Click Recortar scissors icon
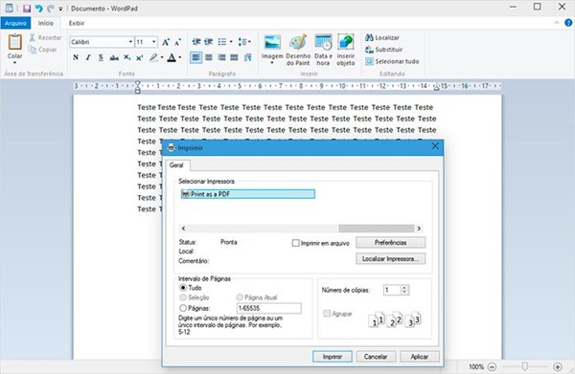This screenshot has height=374, width=575. [33, 37]
